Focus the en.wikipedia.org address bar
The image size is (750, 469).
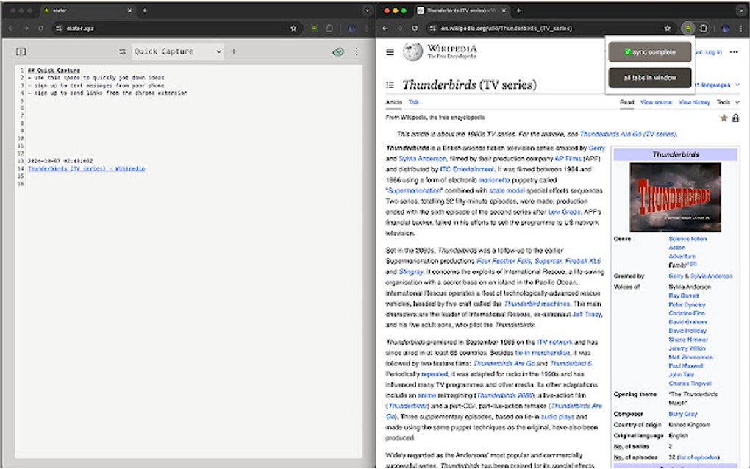pyautogui.click(x=550, y=28)
